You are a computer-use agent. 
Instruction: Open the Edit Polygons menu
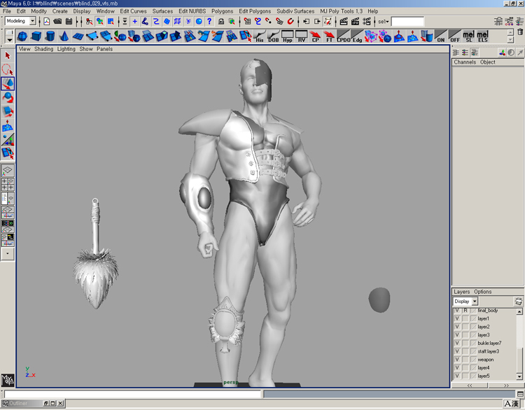254,11
